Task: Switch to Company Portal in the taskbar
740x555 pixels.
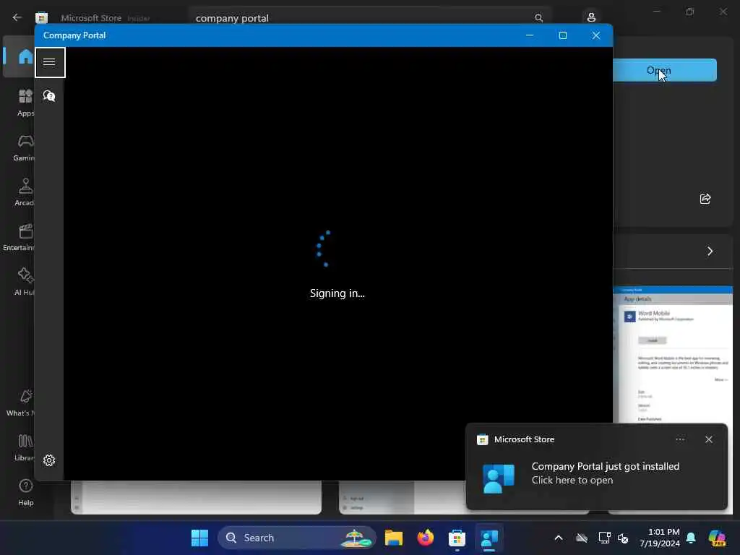Action: pos(489,538)
